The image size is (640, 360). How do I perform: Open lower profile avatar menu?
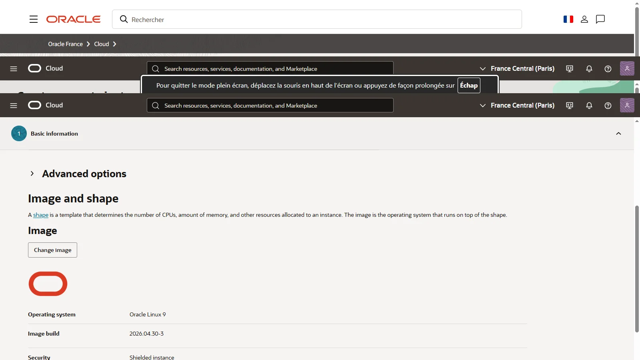click(627, 105)
